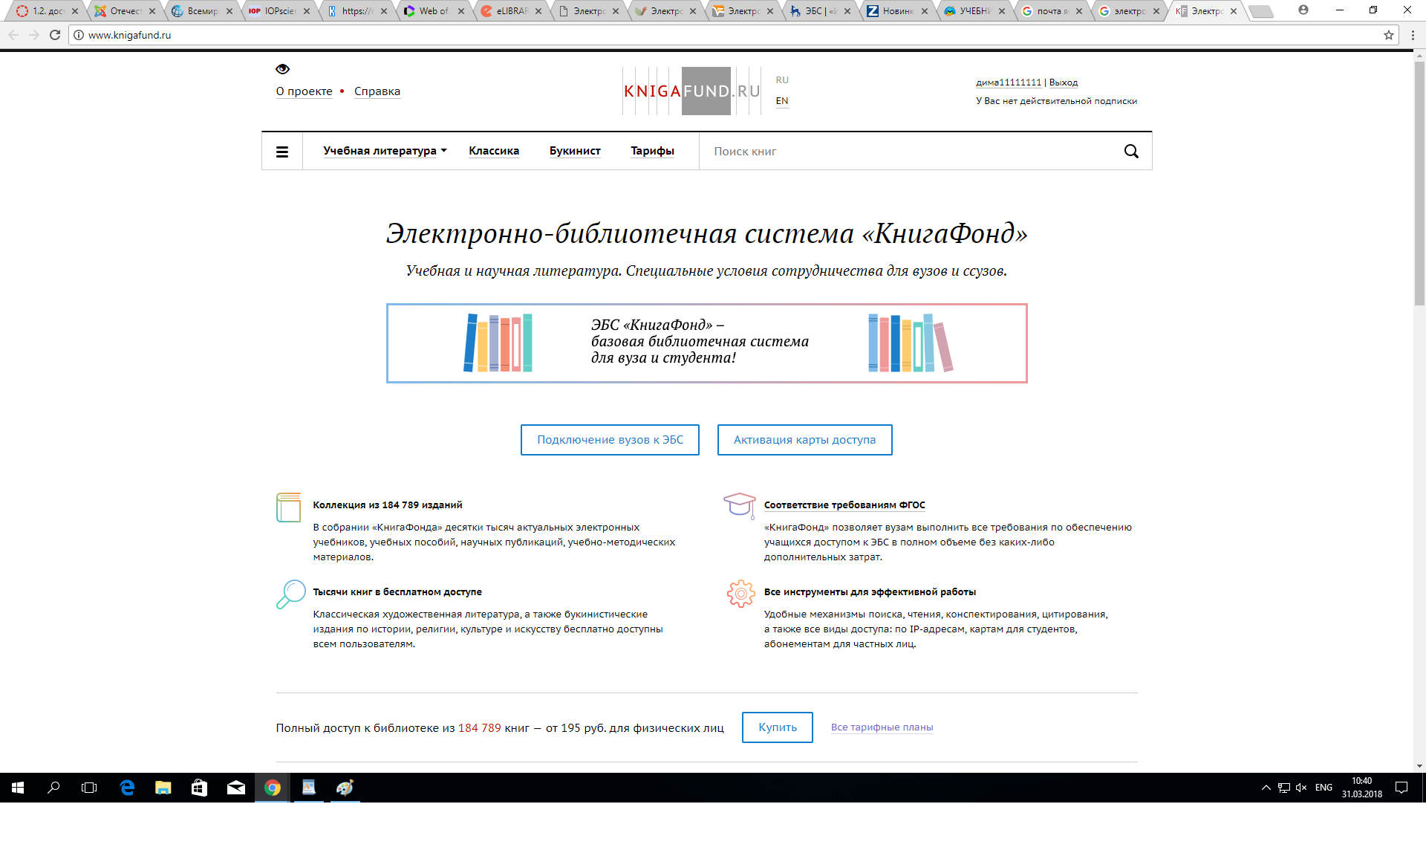
Task: Click the graduation cap icon
Action: (739, 505)
